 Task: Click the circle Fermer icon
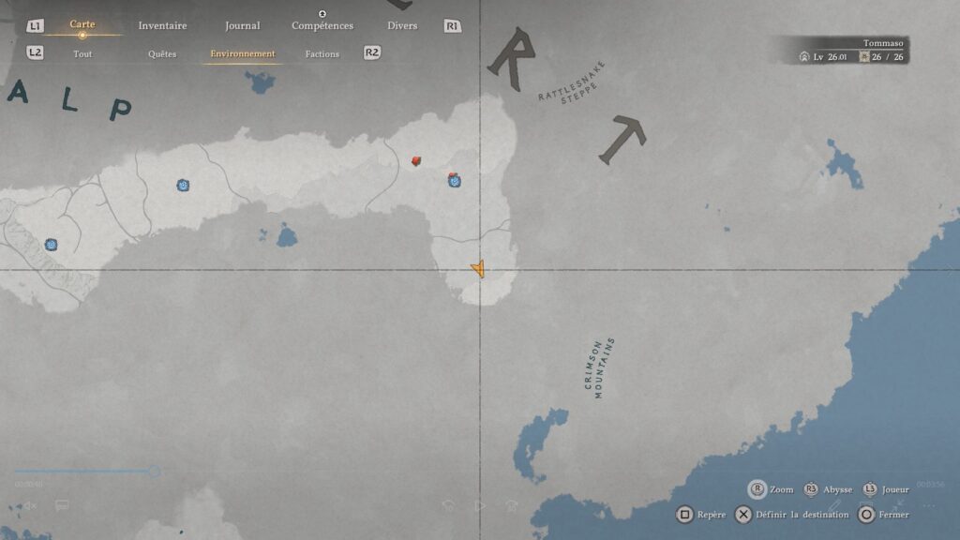point(866,515)
